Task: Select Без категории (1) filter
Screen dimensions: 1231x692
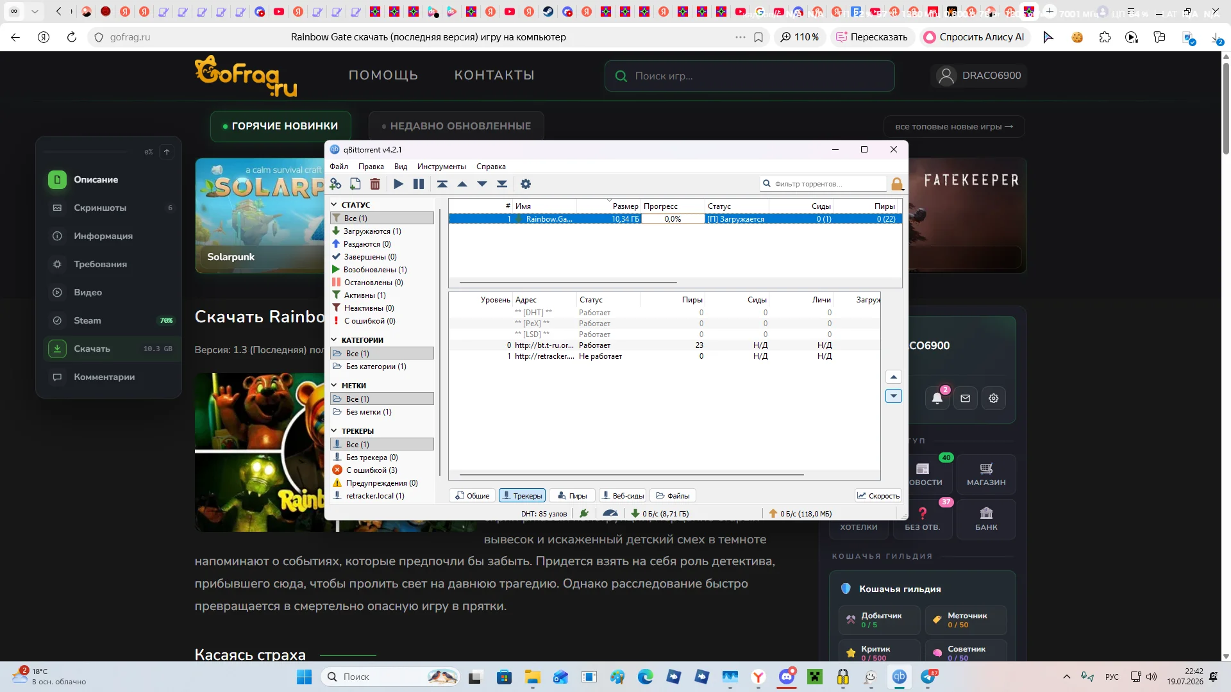Action: [382, 367]
